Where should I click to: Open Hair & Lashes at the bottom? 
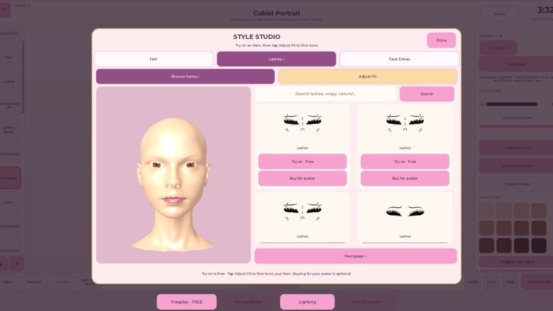(366, 302)
